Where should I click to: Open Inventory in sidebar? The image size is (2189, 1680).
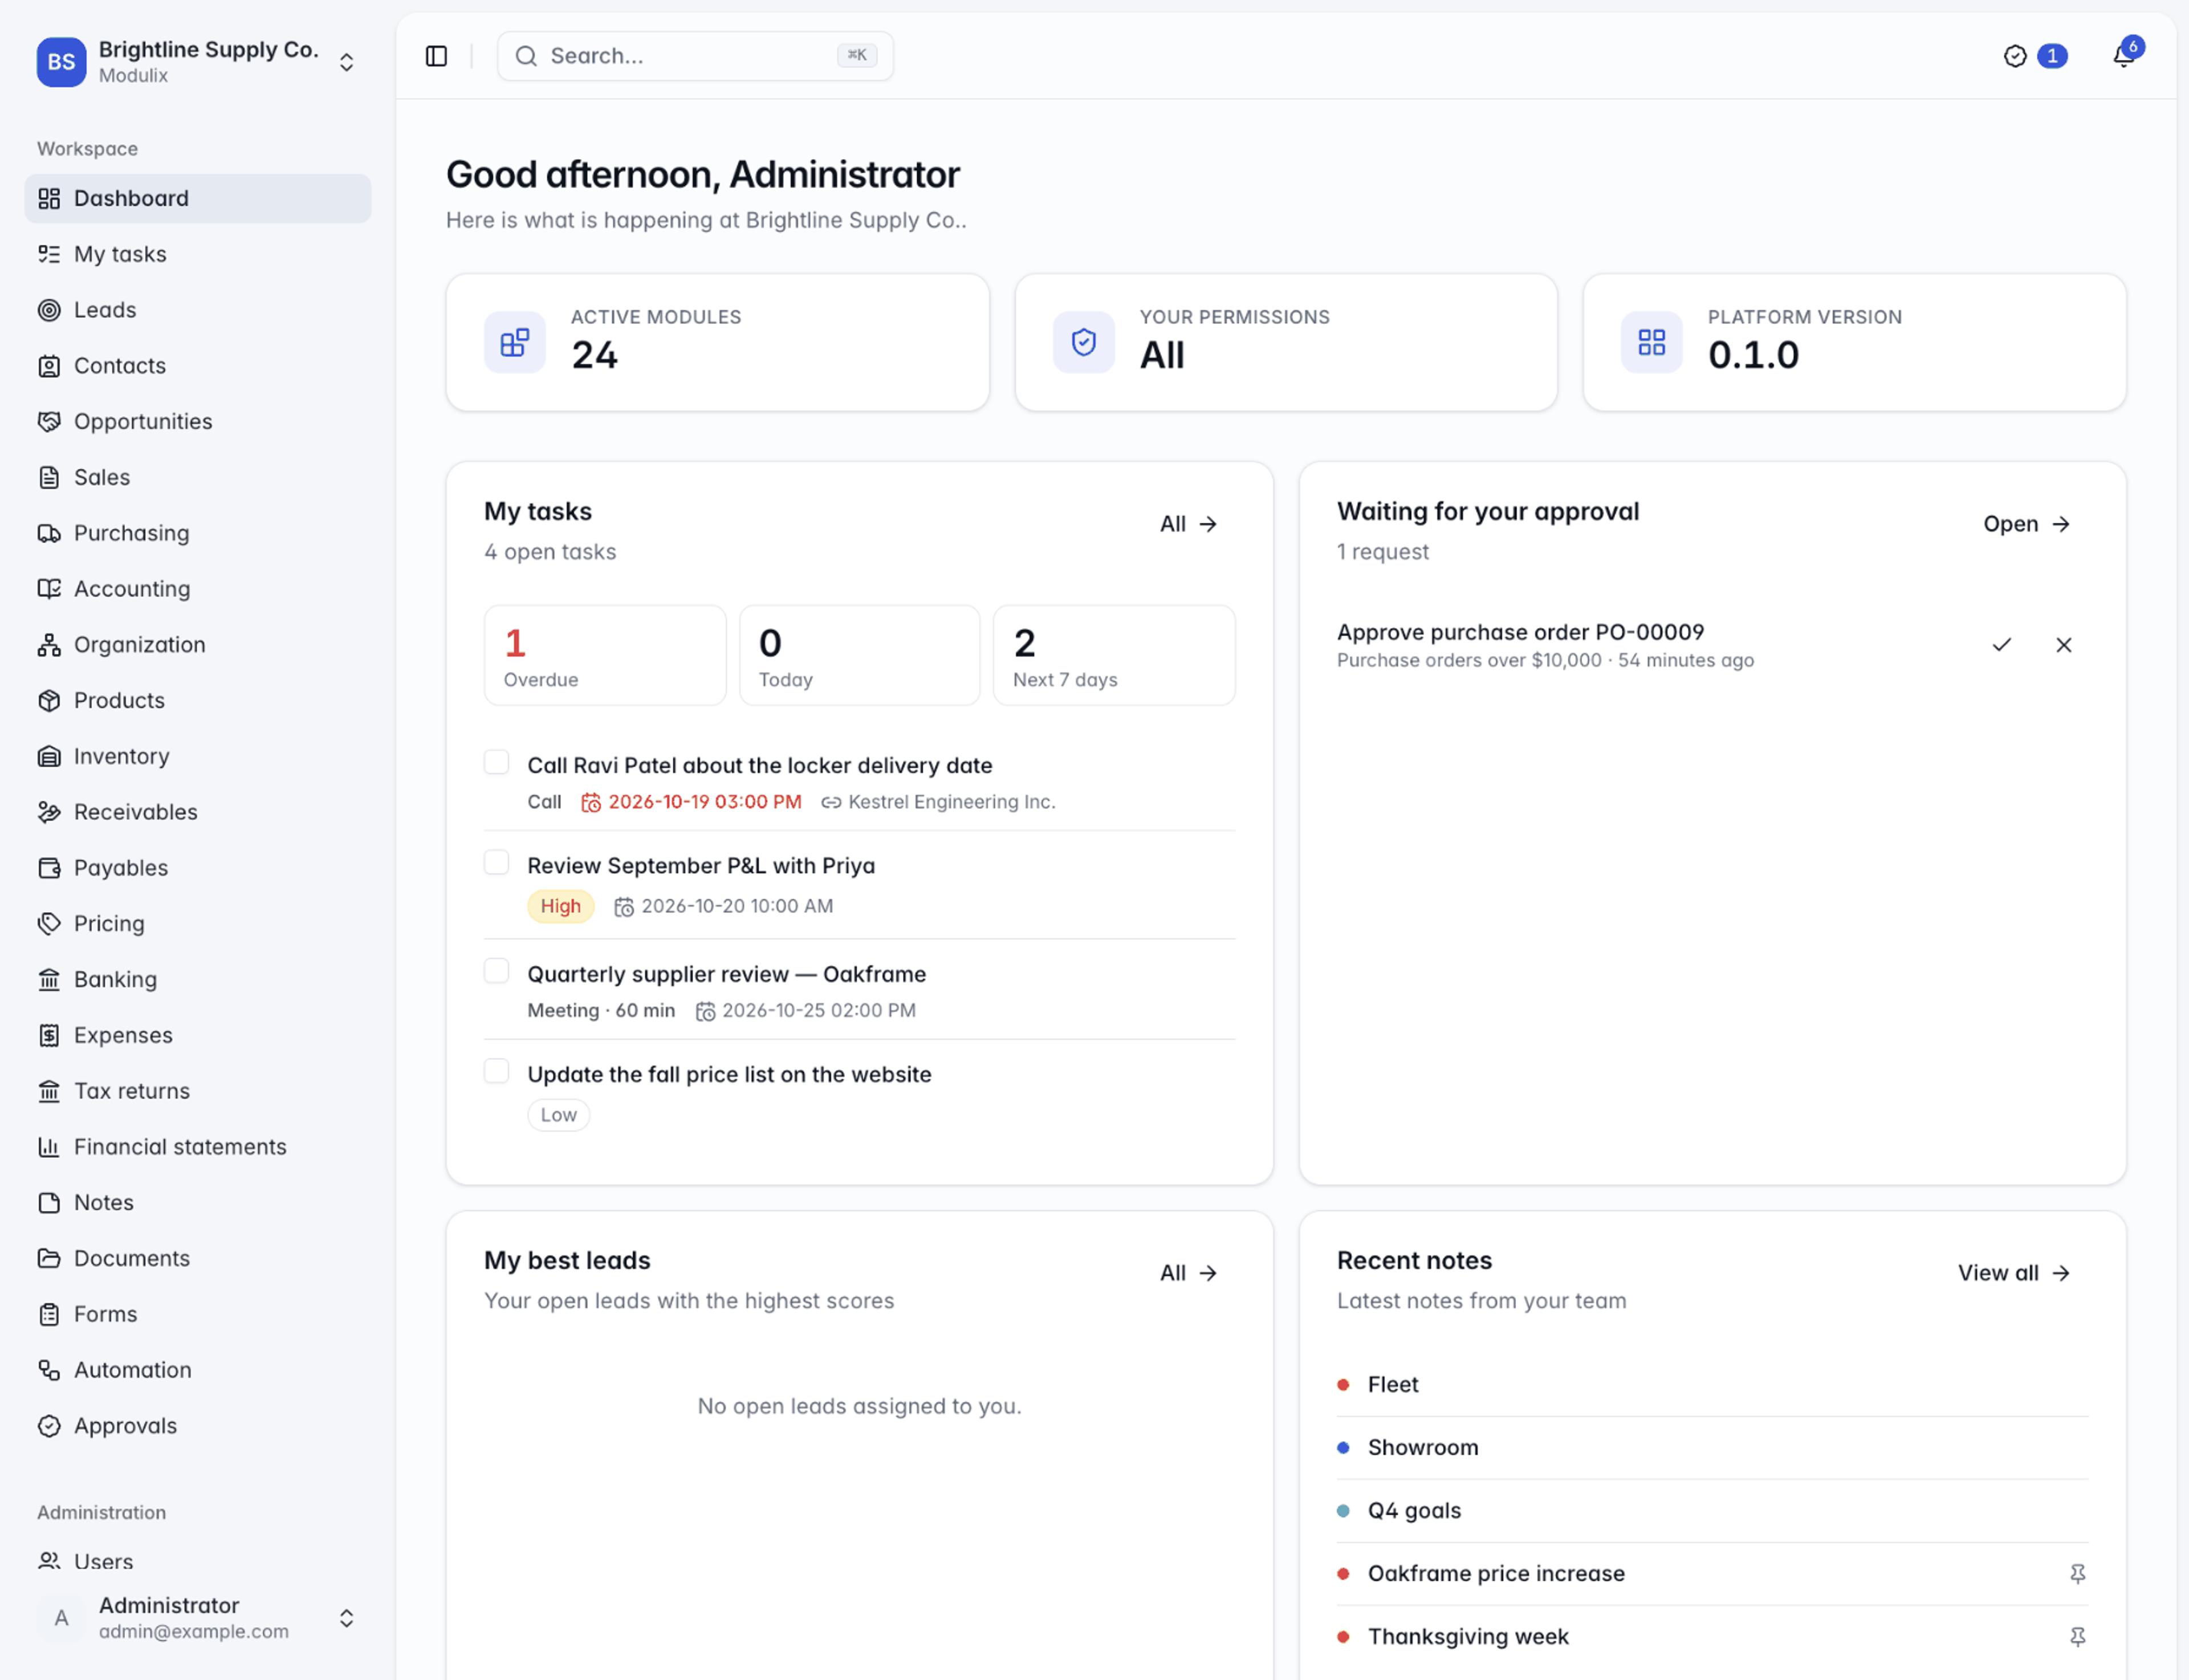tap(198, 756)
